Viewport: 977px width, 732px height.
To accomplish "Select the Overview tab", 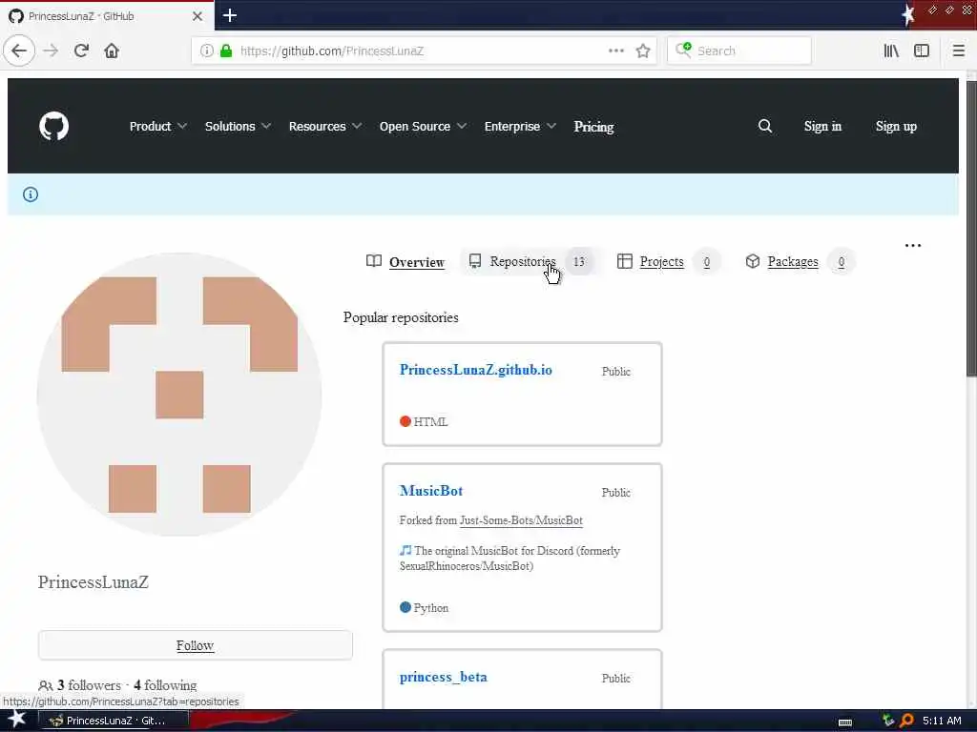I will (405, 262).
